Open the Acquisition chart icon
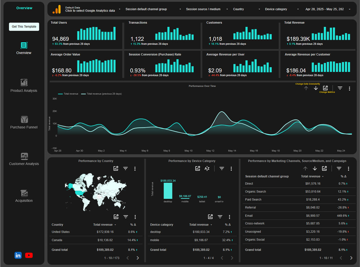Image resolution: width=360 pixels, height=267 pixels. (24, 193)
